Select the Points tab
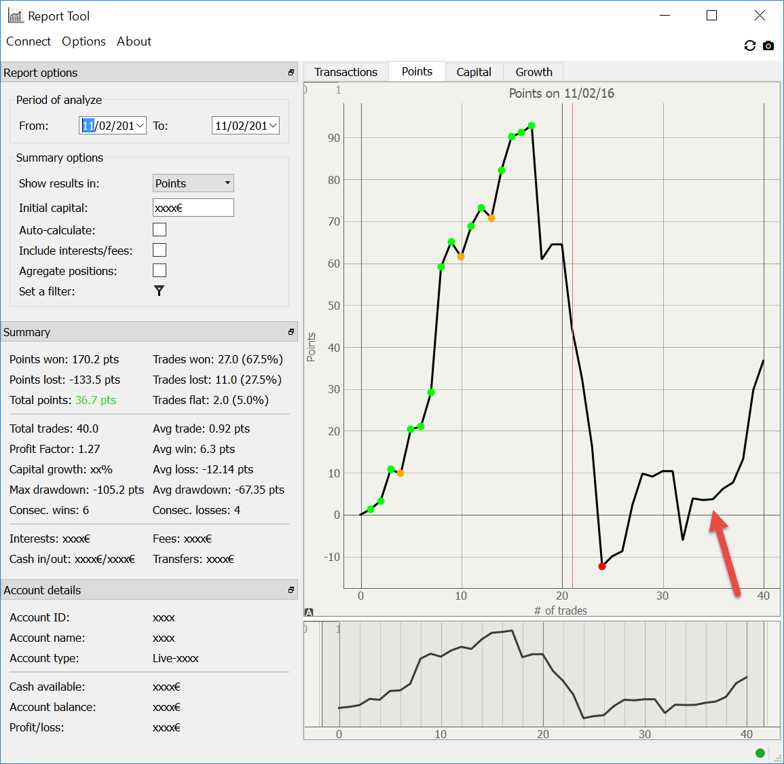Image resolution: width=784 pixels, height=764 pixels. [417, 71]
